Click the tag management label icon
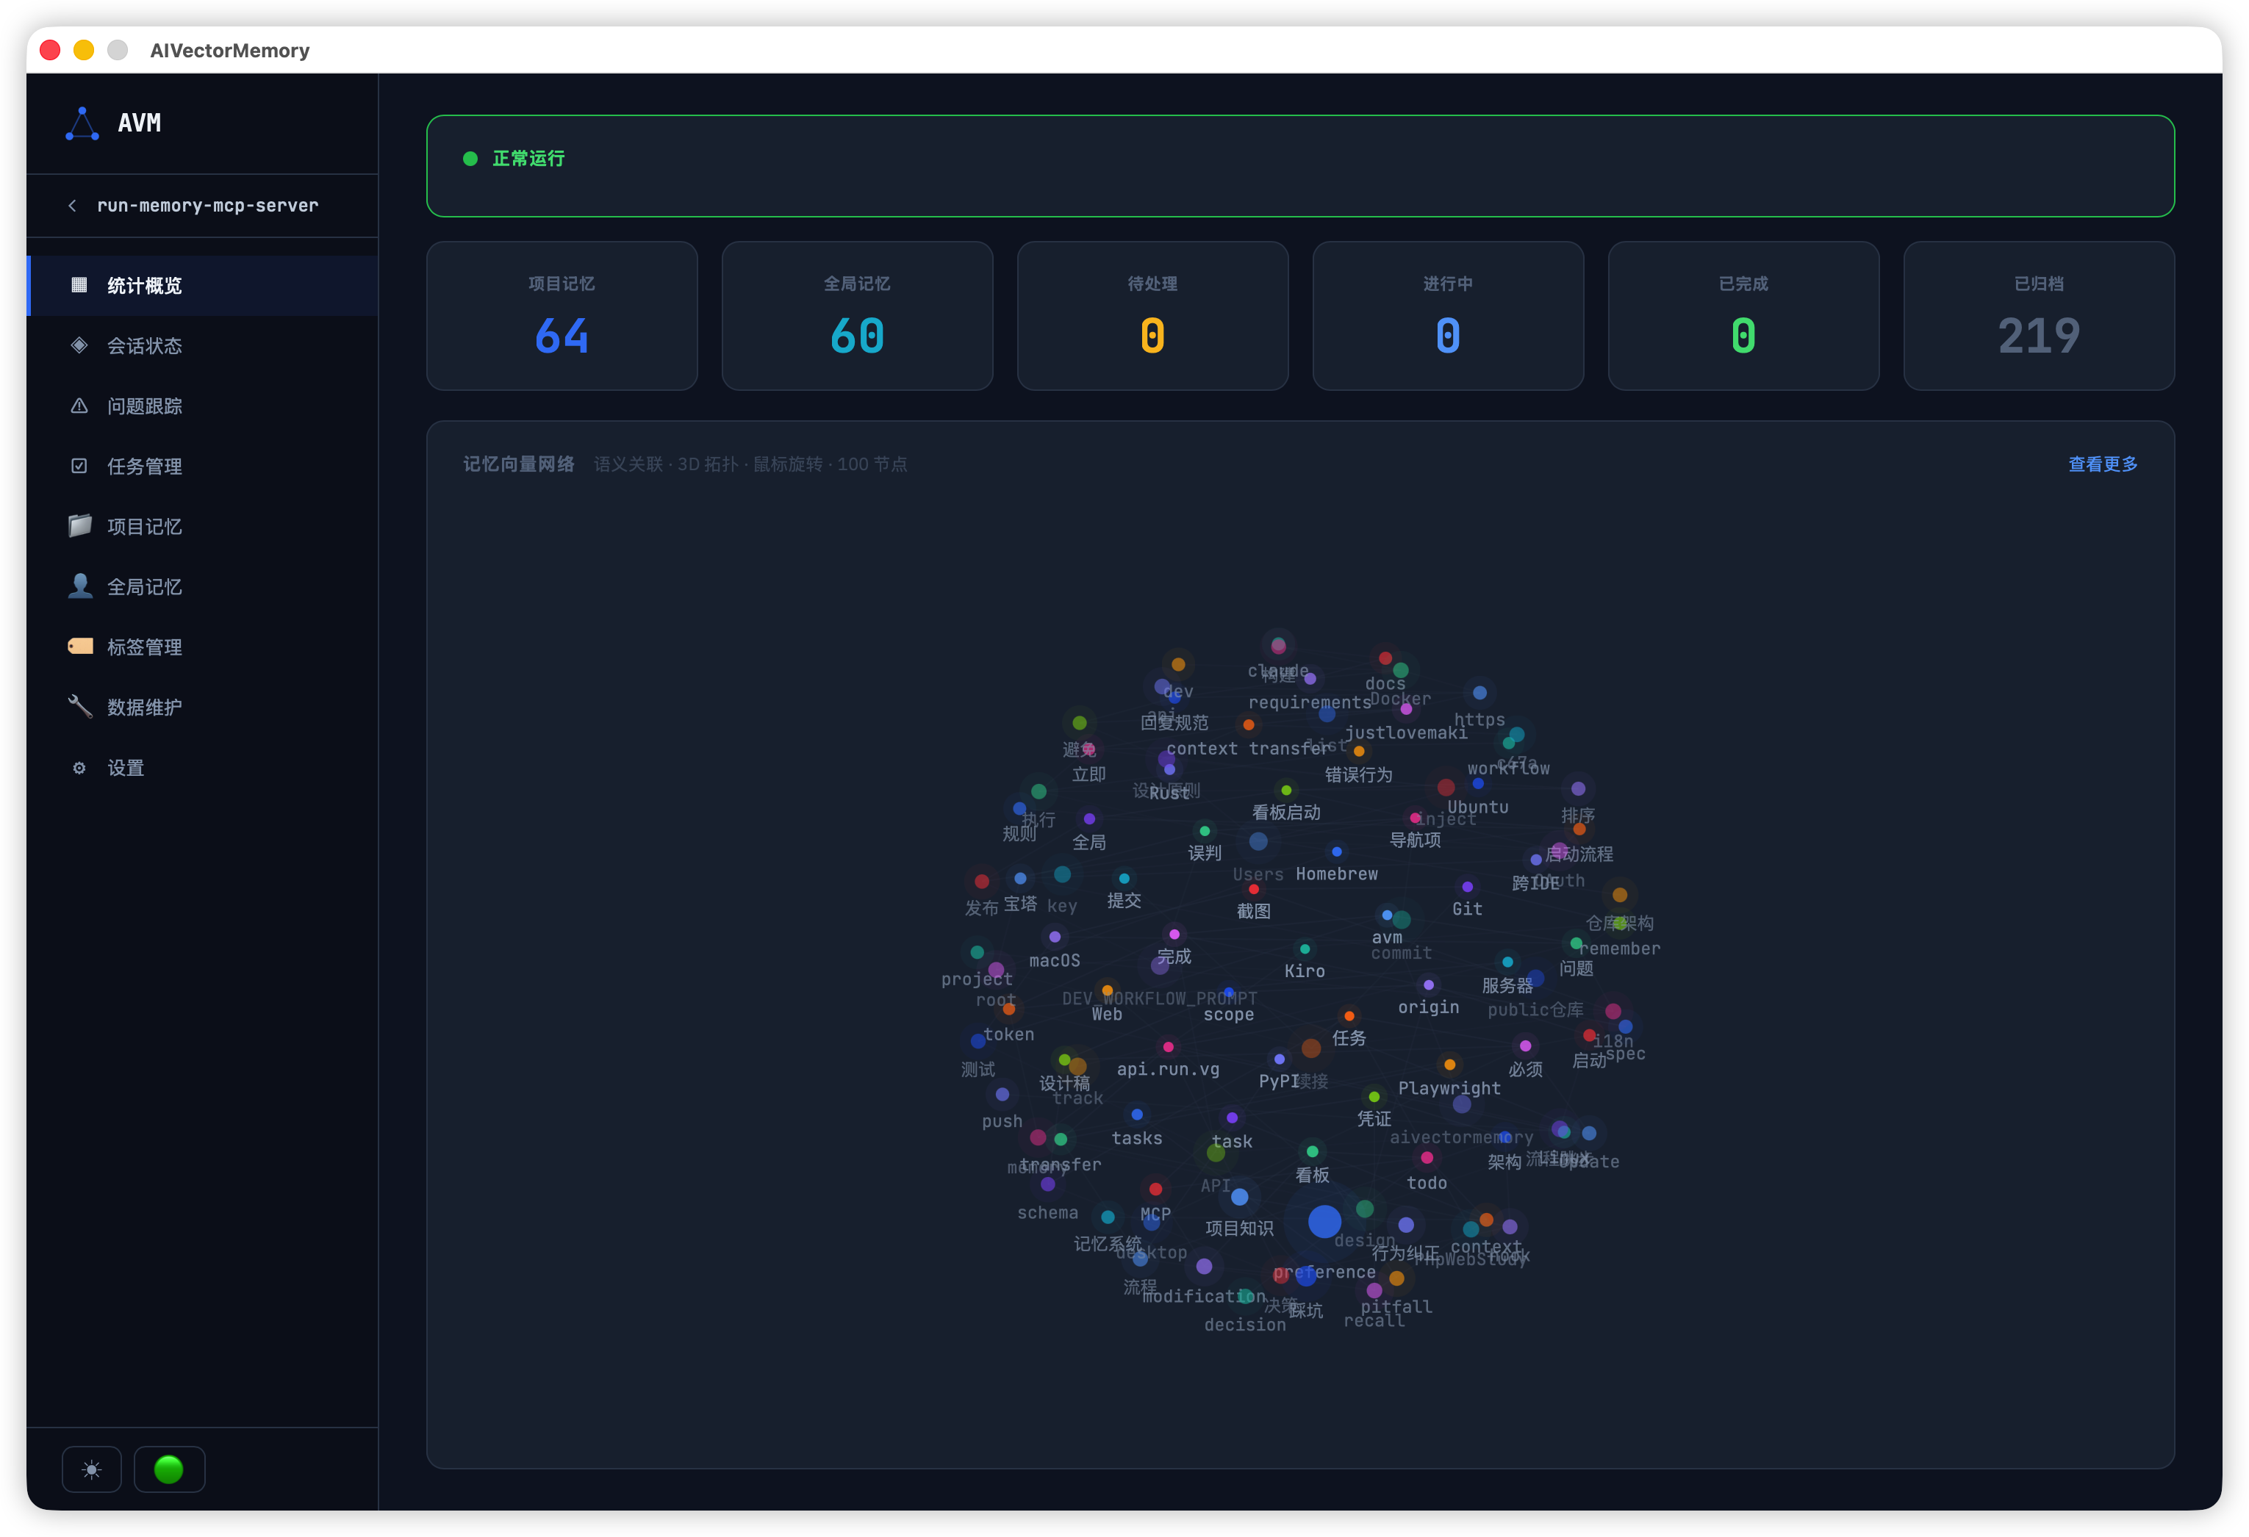Viewport: 2249px width, 1537px height. (x=79, y=646)
